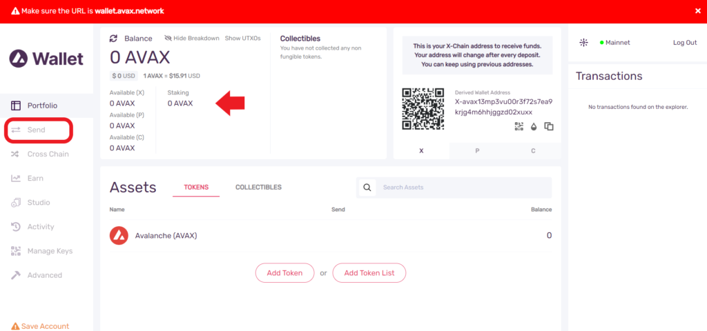This screenshot has height=331, width=707.
Task: Click Show UTXOs
Action: (x=242, y=39)
